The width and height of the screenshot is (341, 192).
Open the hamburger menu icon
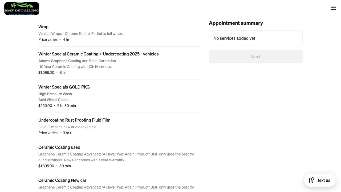[334, 8]
